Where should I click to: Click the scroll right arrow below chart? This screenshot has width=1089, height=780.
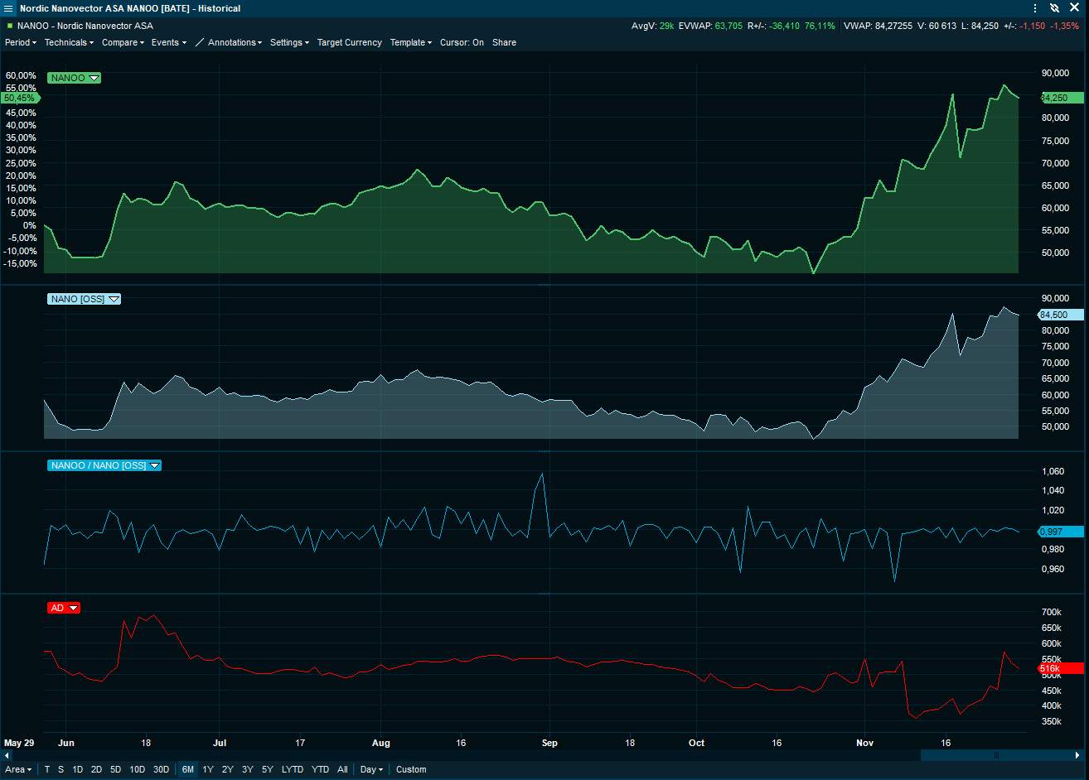point(1077,755)
